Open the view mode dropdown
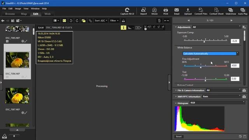Screen dimensions: 249x140 point(56,21)
